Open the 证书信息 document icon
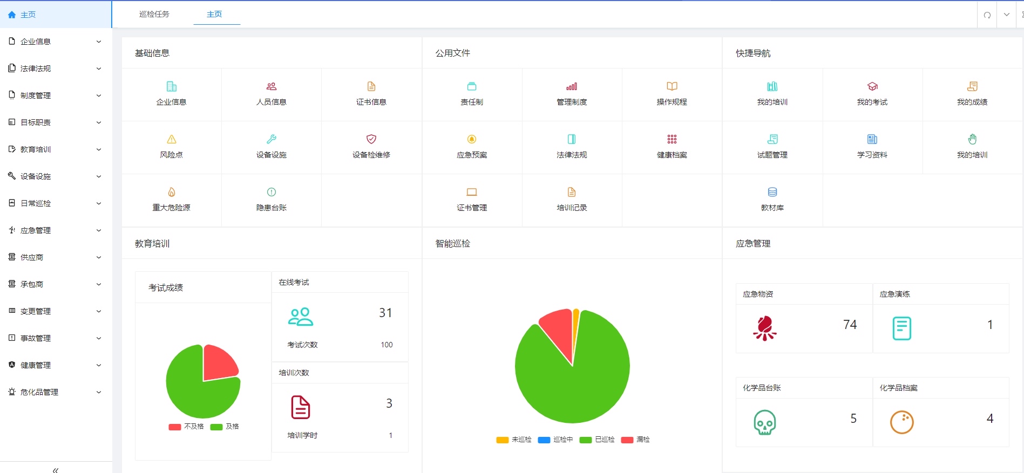Viewport: 1024px width, 473px height. click(371, 86)
